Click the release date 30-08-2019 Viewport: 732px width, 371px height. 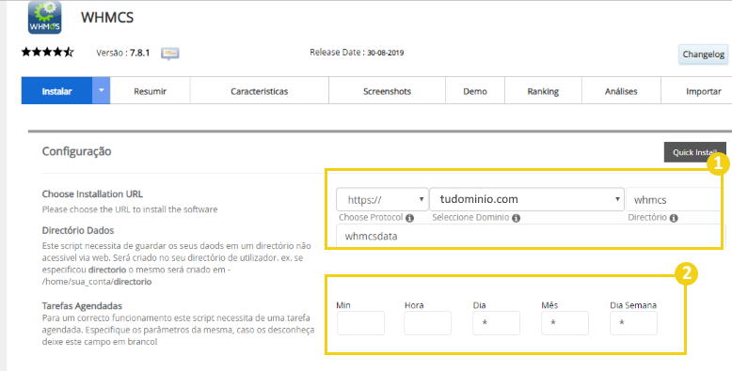[x=385, y=53]
